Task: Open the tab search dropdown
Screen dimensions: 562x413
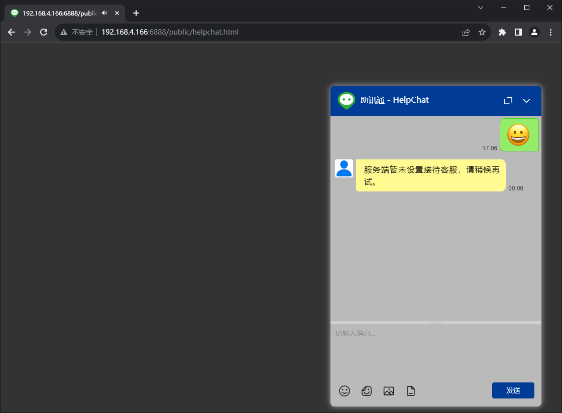Action: coord(481,8)
